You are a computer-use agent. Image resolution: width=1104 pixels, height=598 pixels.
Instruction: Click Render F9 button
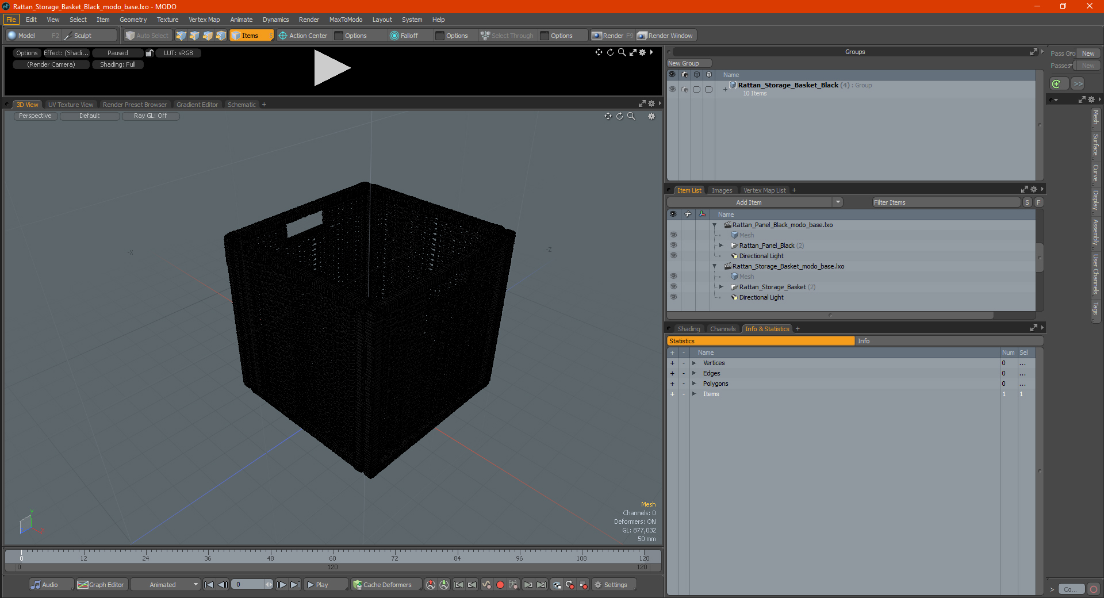click(612, 36)
